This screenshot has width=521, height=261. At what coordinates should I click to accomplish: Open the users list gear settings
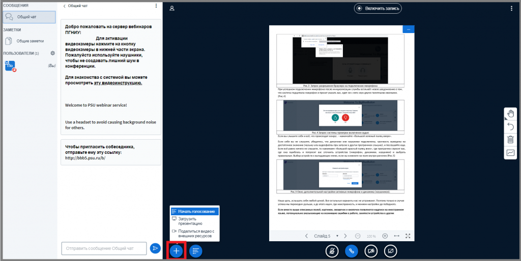point(52,53)
